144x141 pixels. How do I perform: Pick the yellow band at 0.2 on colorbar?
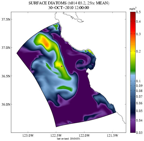133,52
